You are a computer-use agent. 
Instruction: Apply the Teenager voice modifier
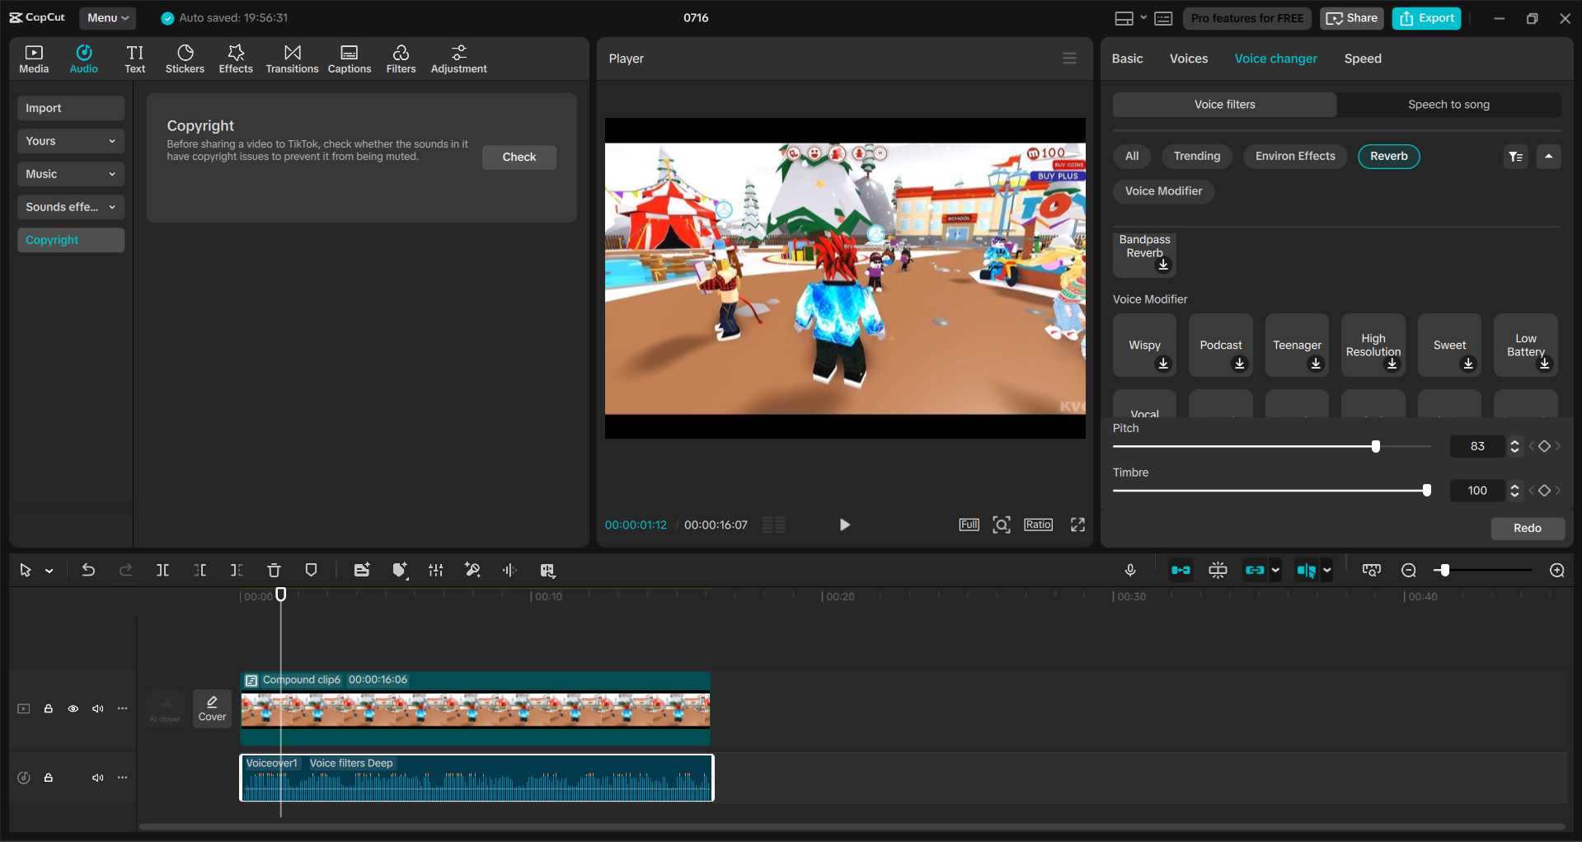tap(1297, 345)
